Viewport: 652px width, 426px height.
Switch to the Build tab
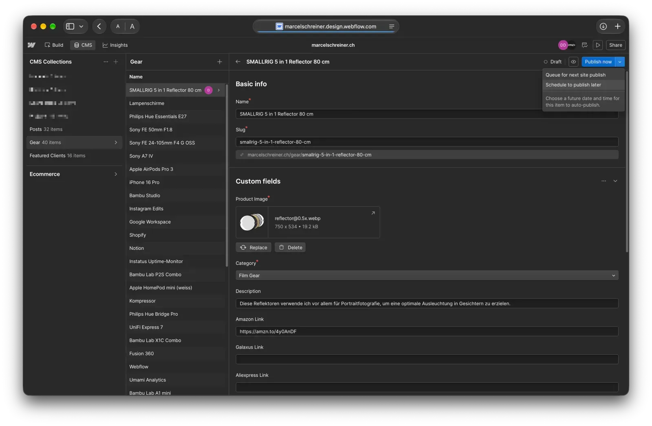(x=54, y=45)
